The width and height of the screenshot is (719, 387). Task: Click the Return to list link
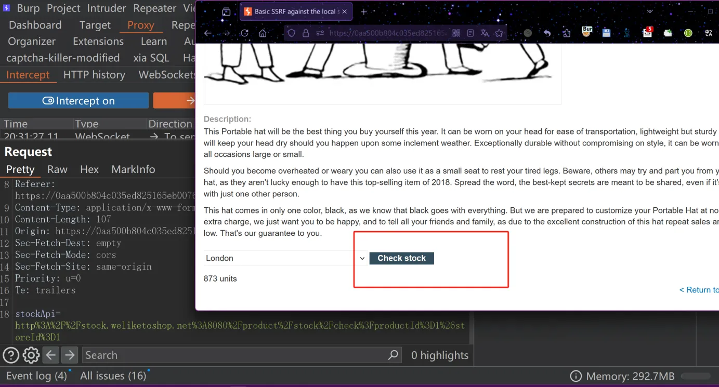(699, 290)
